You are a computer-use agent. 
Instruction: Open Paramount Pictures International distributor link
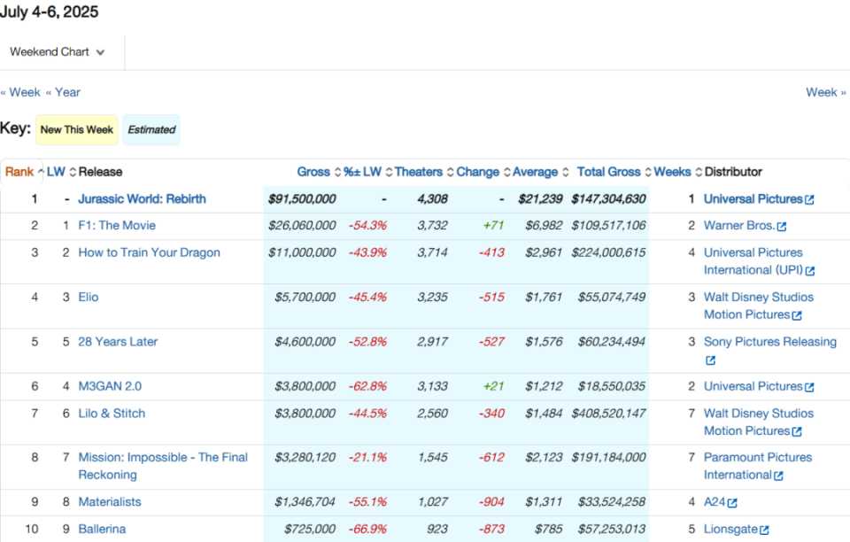click(x=758, y=466)
